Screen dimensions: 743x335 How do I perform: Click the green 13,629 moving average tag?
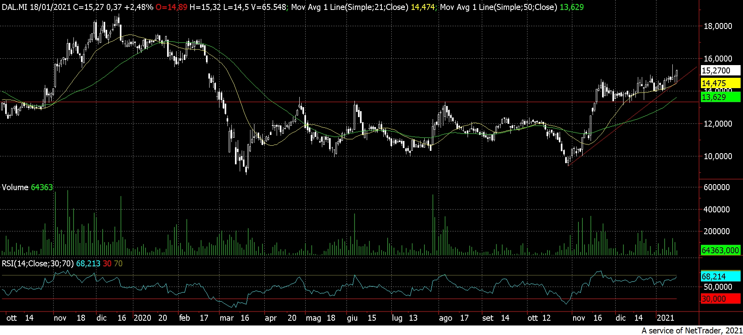(721, 97)
